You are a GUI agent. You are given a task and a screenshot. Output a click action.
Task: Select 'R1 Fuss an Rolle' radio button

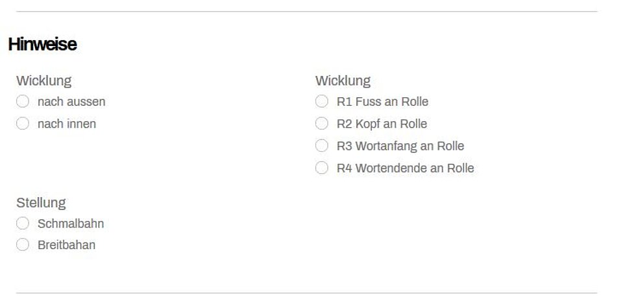tap(322, 101)
